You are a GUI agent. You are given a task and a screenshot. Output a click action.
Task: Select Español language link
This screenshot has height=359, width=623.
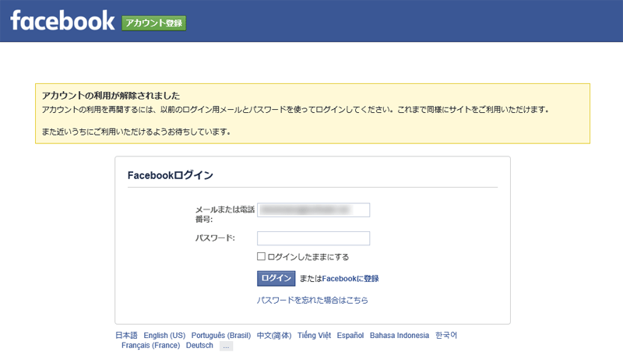click(x=350, y=335)
